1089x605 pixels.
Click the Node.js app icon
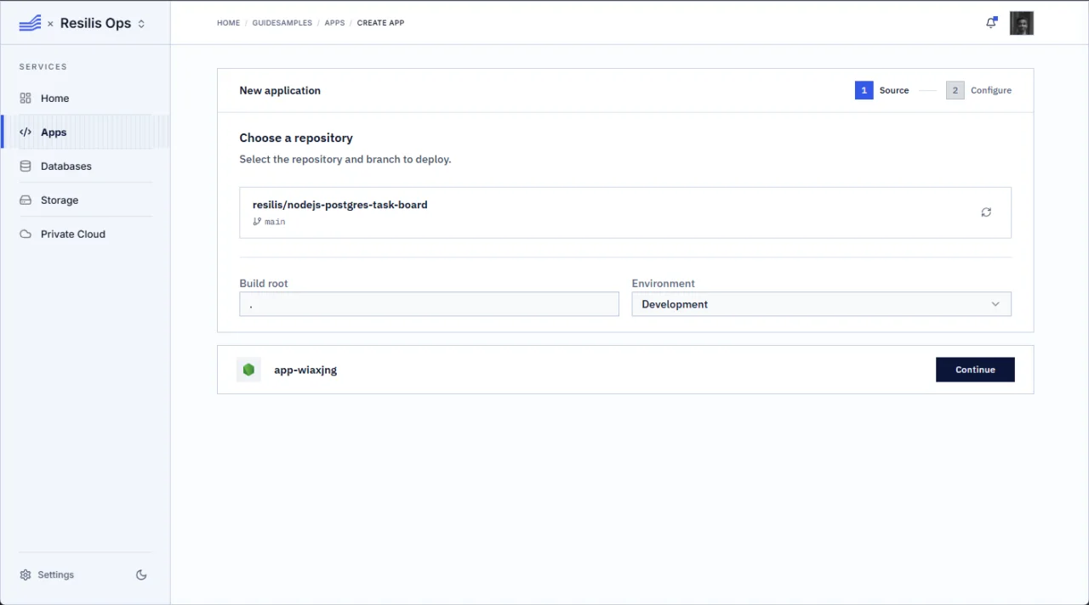(248, 370)
